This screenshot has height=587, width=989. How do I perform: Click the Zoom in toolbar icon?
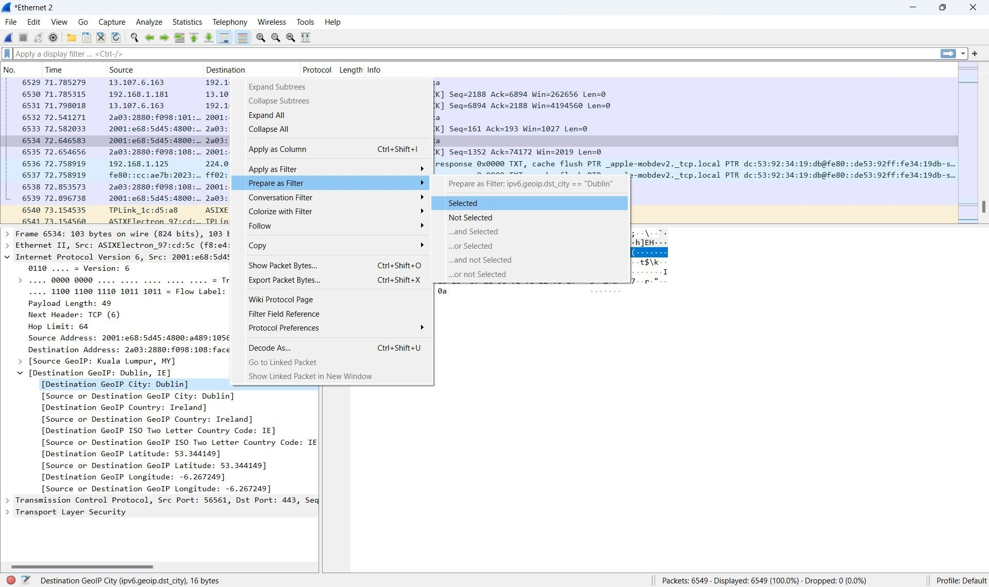(261, 38)
